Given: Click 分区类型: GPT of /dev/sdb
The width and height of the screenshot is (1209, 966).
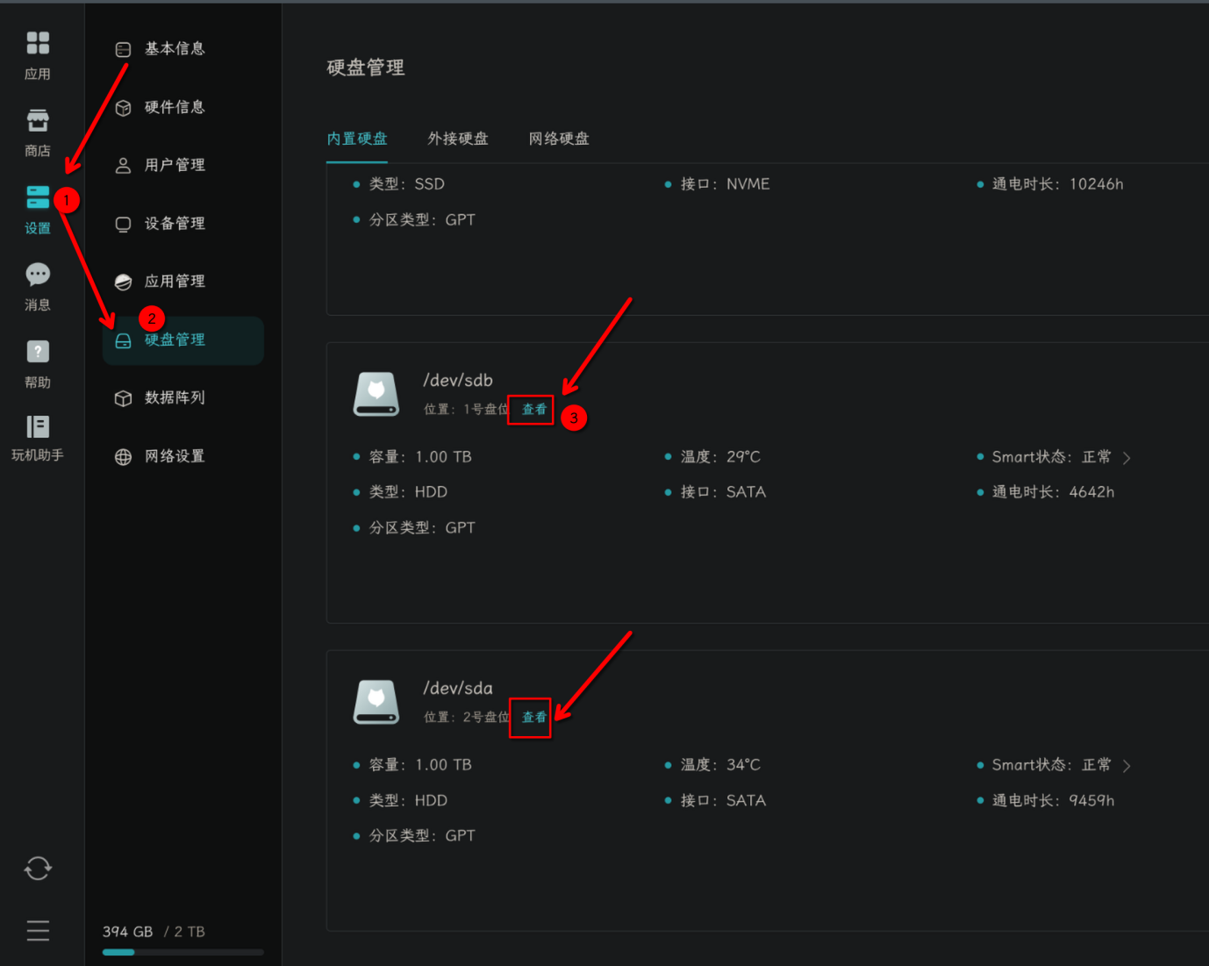Looking at the screenshot, I should coord(422,527).
